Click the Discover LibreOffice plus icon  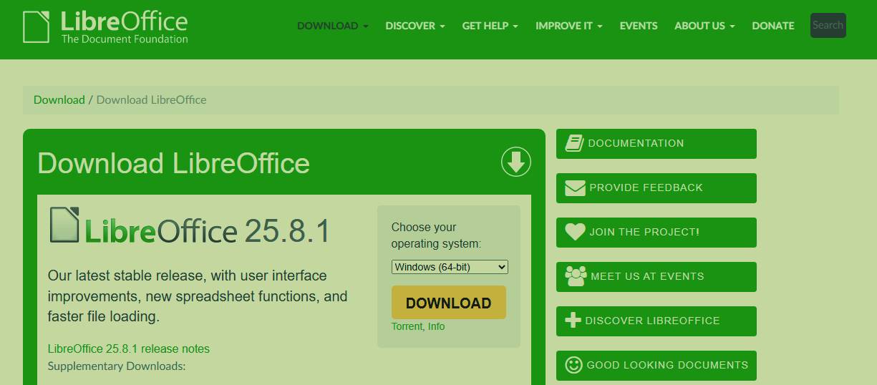pyautogui.click(x=573, y=321)
